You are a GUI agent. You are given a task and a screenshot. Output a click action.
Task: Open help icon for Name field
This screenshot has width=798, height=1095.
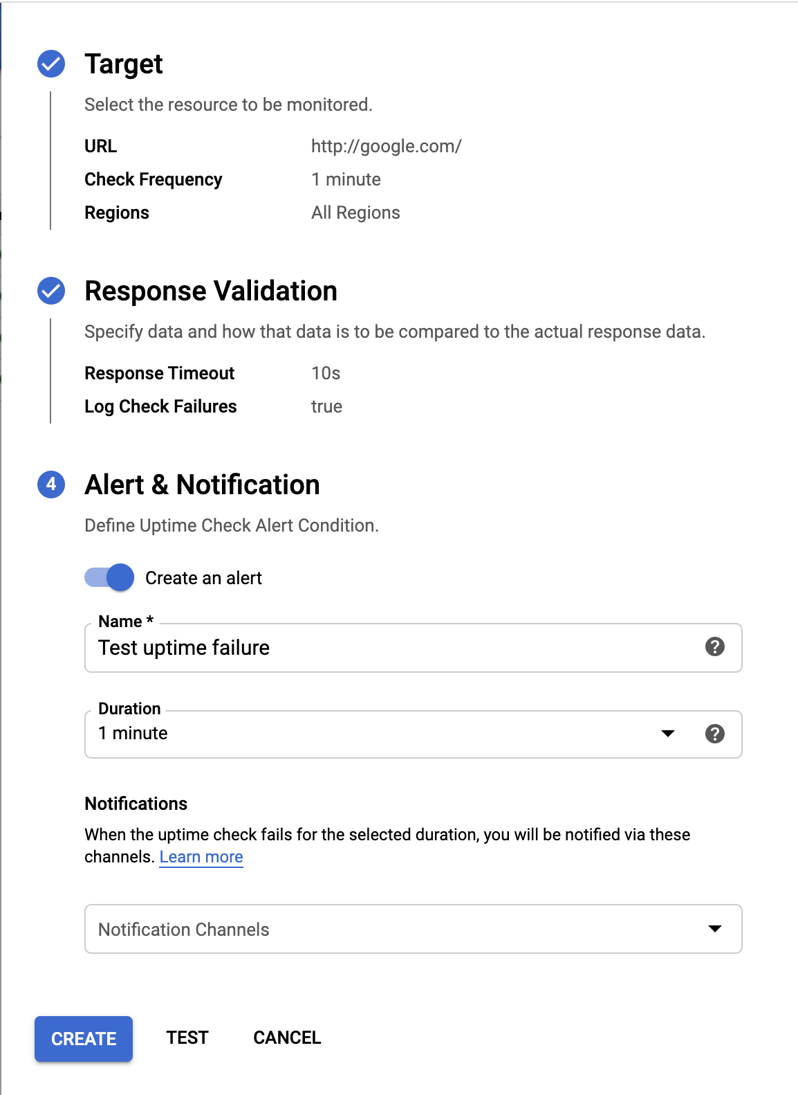point(714,646)
